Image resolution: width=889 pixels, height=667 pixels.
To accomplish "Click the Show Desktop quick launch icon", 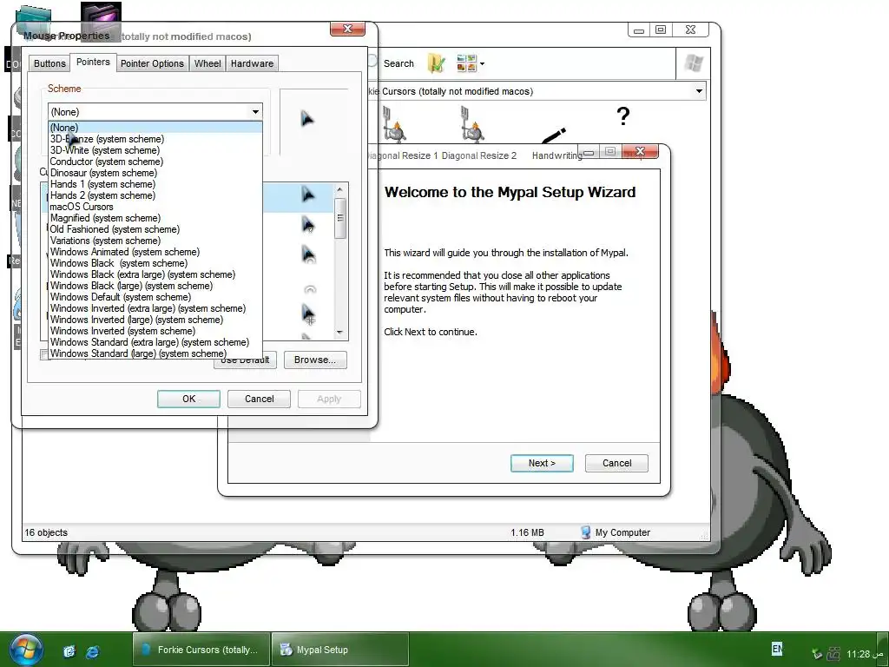I will click(69, 651).
